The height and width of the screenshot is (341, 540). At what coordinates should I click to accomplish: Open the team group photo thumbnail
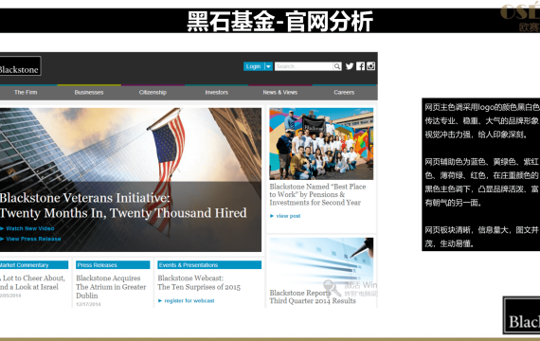click(x=321, y=144)
